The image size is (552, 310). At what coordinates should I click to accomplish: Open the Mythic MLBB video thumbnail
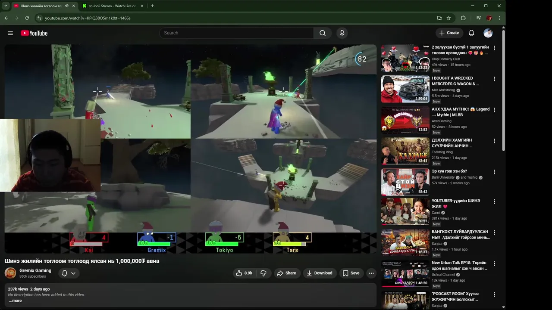point(405,120)
